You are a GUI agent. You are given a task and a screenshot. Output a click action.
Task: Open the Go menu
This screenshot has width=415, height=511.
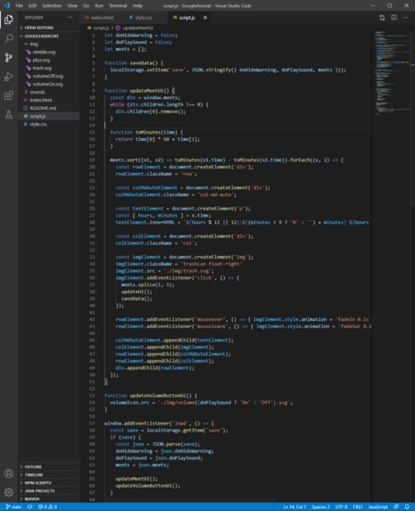(87, 5)
